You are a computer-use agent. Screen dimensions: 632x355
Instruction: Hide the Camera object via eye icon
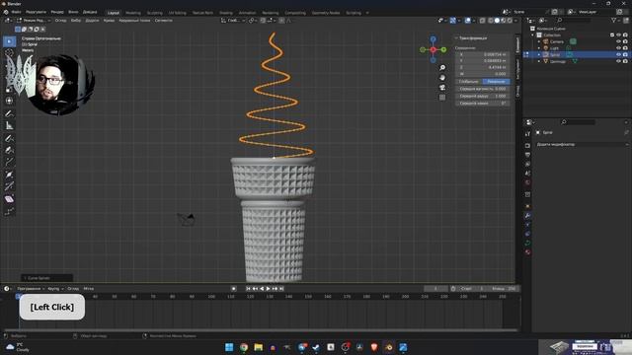619,41
